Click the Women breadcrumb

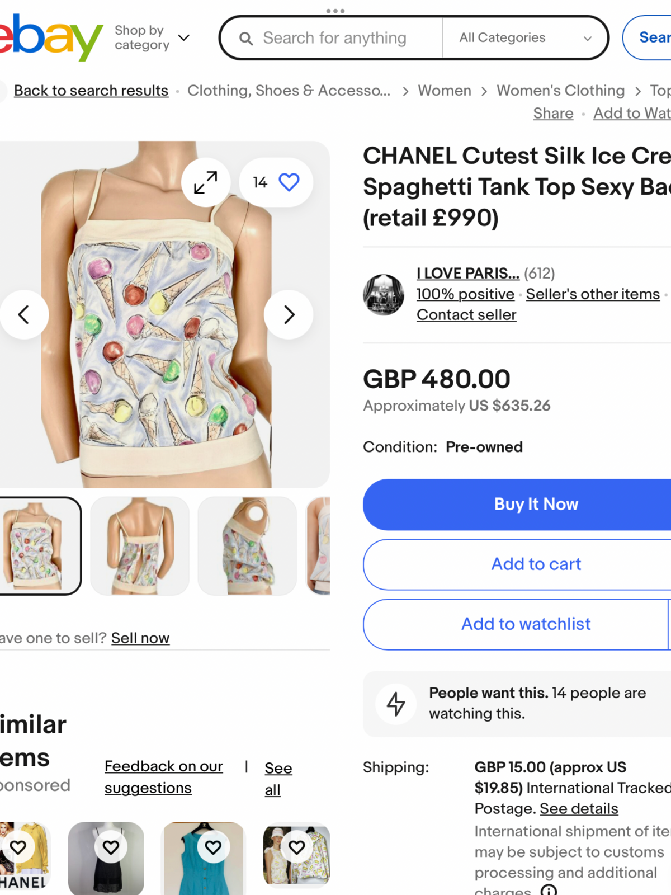coord(445,91)
